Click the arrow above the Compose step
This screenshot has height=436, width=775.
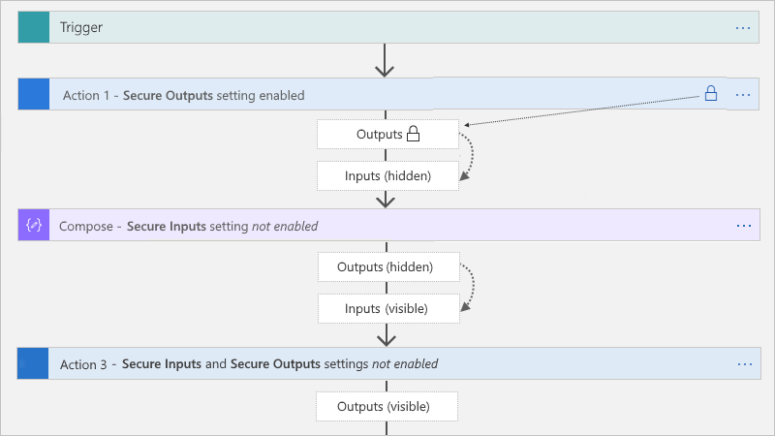coord(387,199)
